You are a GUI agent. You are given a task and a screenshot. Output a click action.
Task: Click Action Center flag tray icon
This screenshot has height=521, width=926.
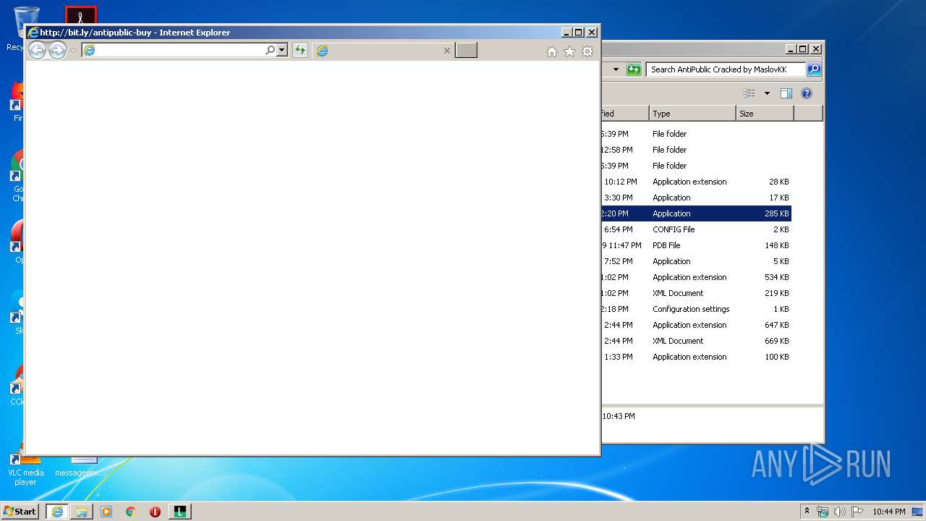857,512
